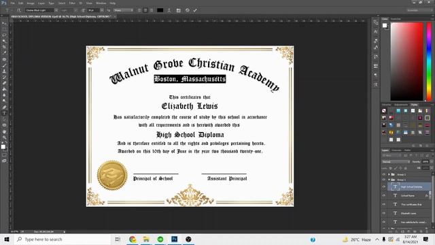The image size is (435, 245).
Task: Toggle visibility of Has satisfactorily layer
Action: point(384,222)
